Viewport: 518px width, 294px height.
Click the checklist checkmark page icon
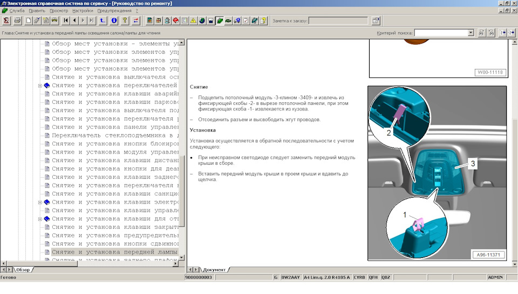pyautogui.click(x=246, y=21)
